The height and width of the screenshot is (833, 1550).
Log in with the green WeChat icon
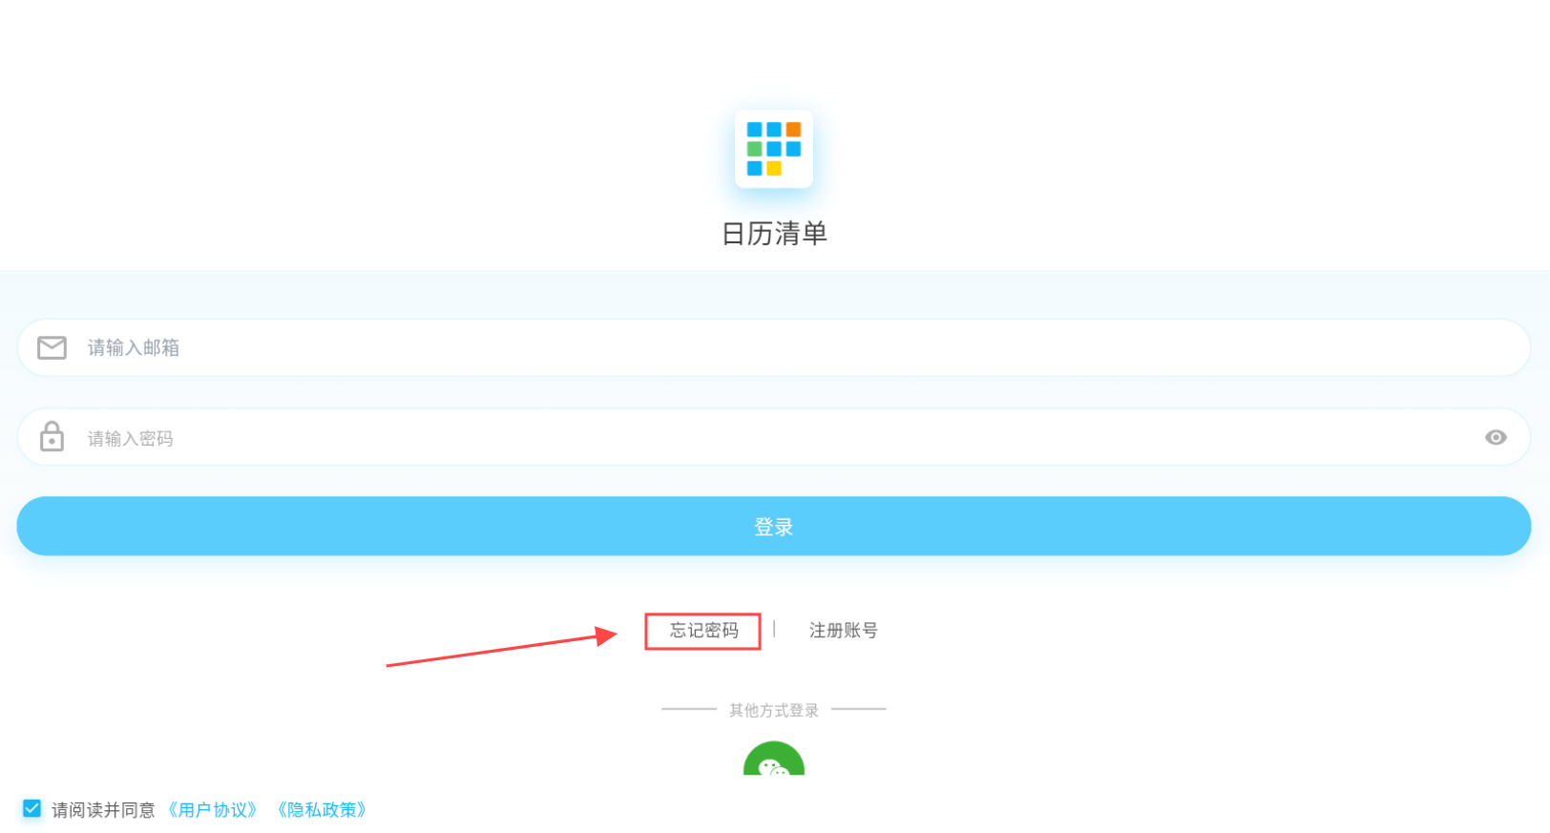pos(774,760)
